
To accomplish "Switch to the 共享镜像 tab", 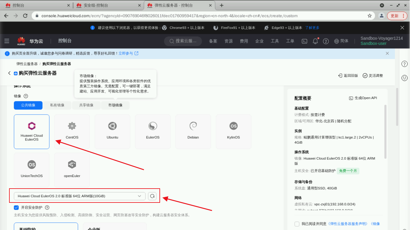I will tap(86, 105).
